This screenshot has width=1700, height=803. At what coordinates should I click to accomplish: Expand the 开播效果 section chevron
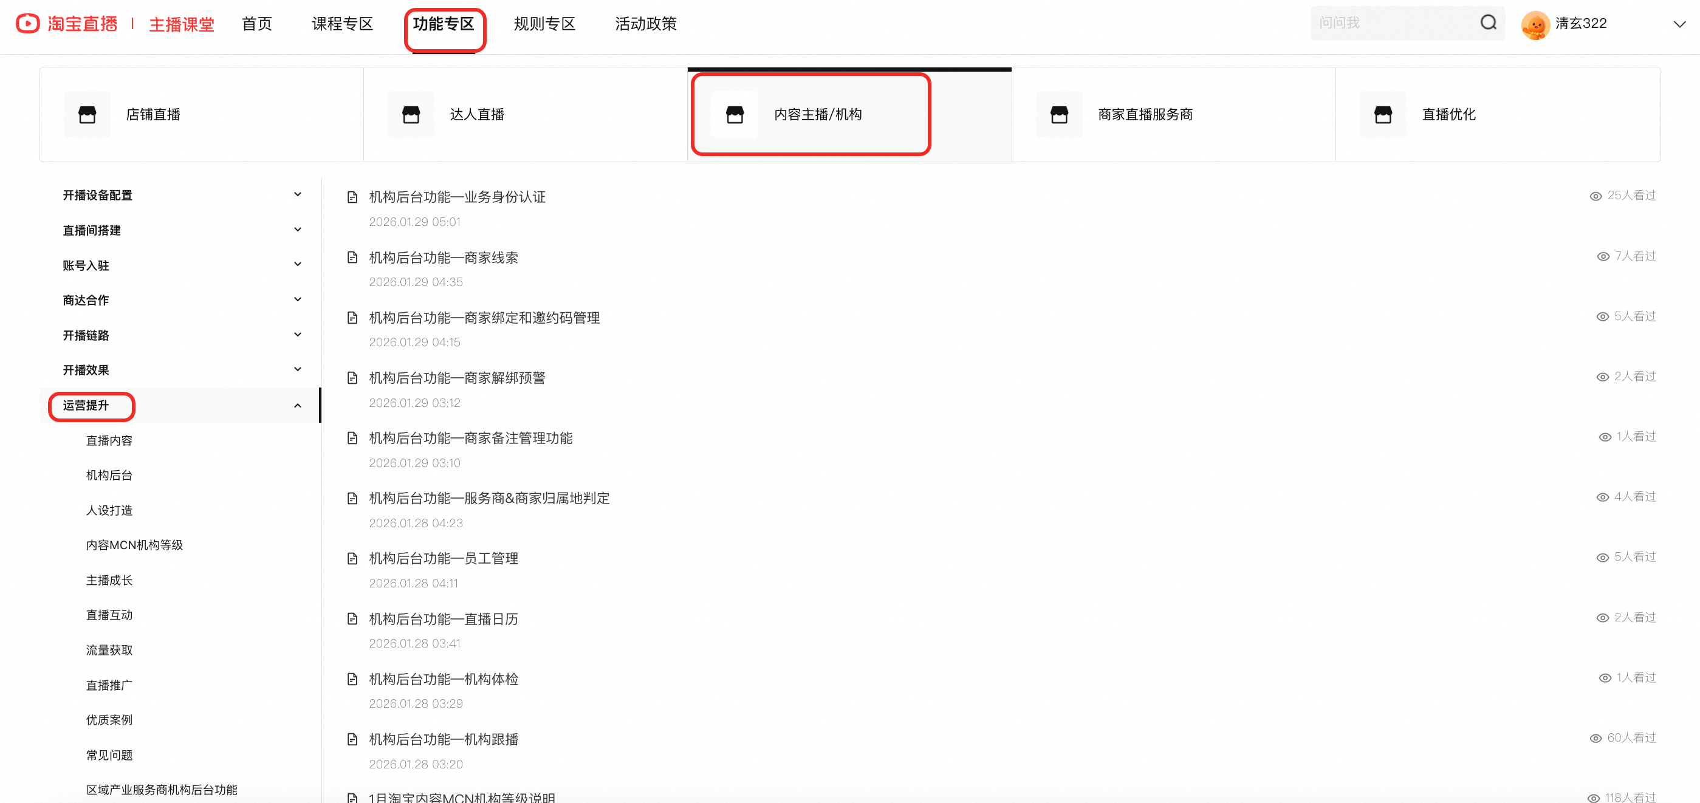click(x=298, y=369)
